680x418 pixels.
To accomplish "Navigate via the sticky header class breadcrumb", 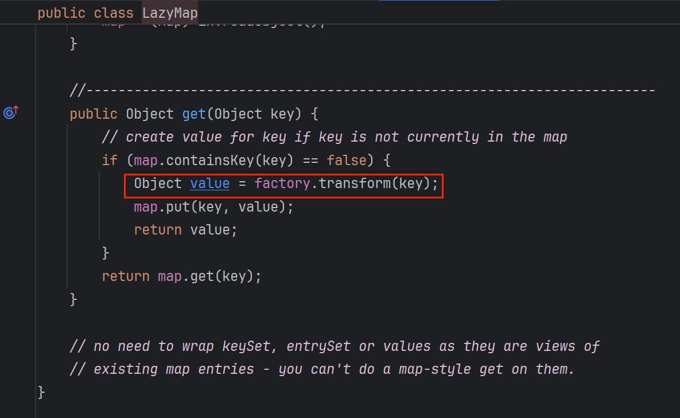I will point(86,12).
